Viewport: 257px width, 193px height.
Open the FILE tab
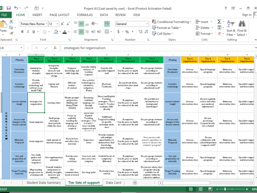pos(4,15)
